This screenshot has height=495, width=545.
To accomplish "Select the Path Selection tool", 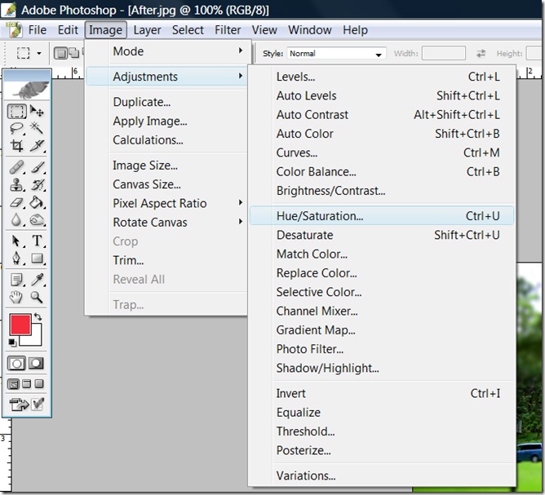I will point(16,241).
